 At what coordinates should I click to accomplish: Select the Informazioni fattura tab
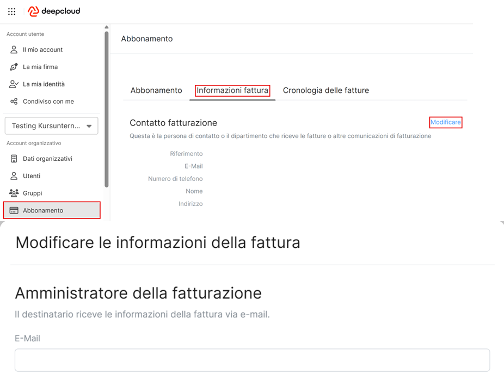point(232,90)
